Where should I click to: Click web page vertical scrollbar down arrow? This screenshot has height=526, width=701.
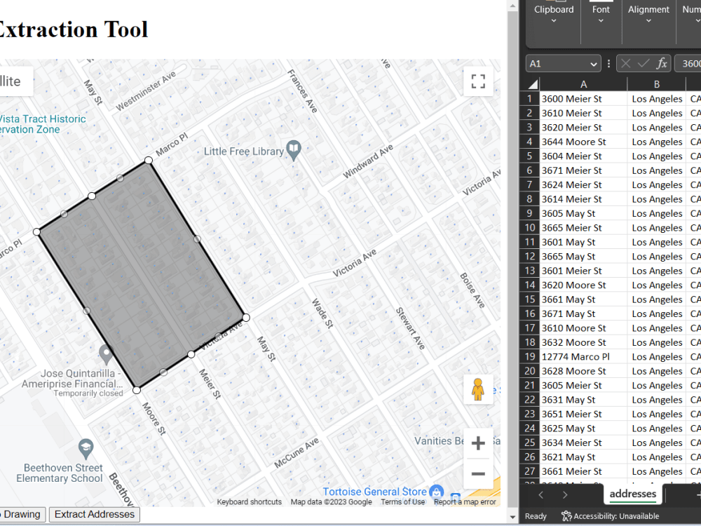point(512,517)
